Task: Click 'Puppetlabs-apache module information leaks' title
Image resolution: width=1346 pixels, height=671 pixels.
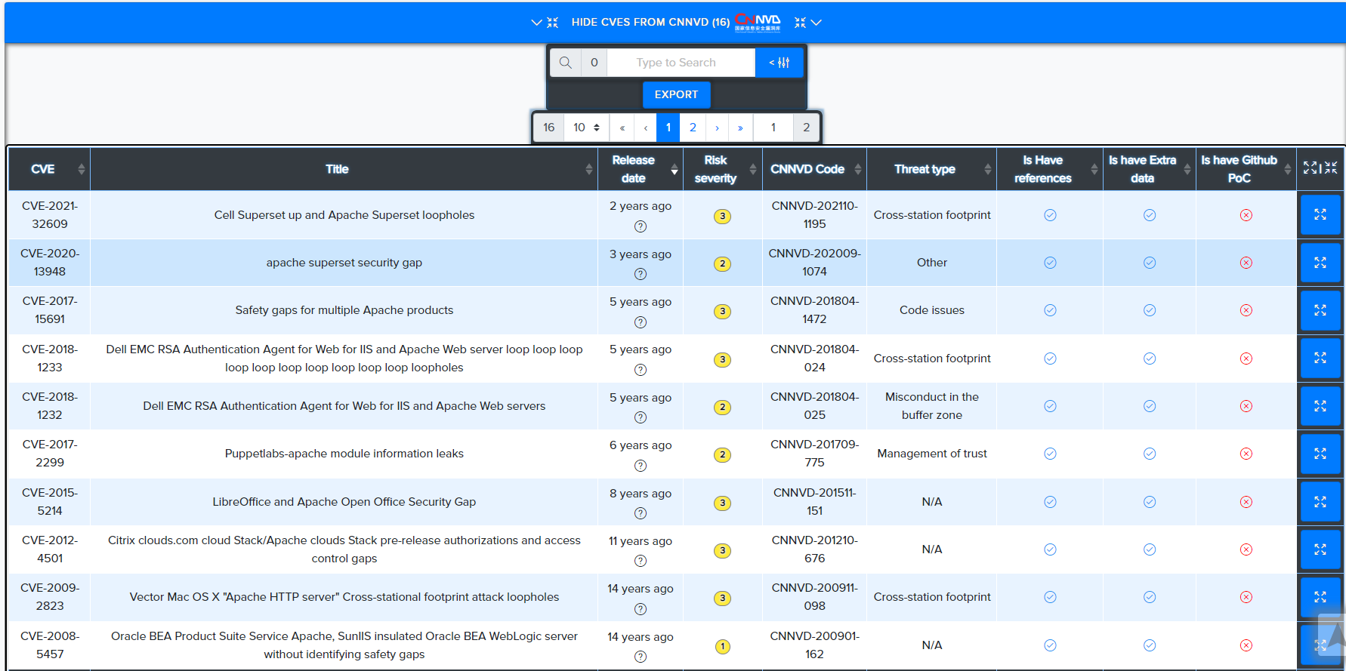Action: pos(344,454)
